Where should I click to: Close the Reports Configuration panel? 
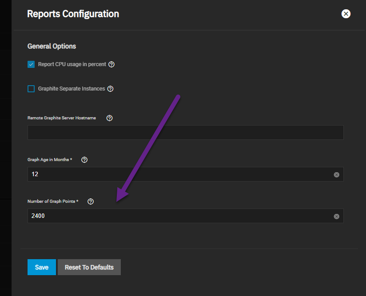(x=346, y=14)
